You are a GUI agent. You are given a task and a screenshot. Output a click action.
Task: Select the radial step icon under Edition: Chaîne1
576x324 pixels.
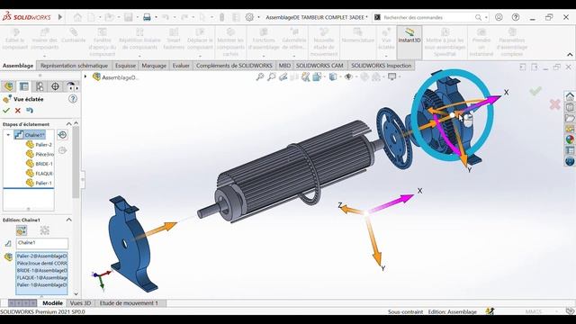pos(45,230)
